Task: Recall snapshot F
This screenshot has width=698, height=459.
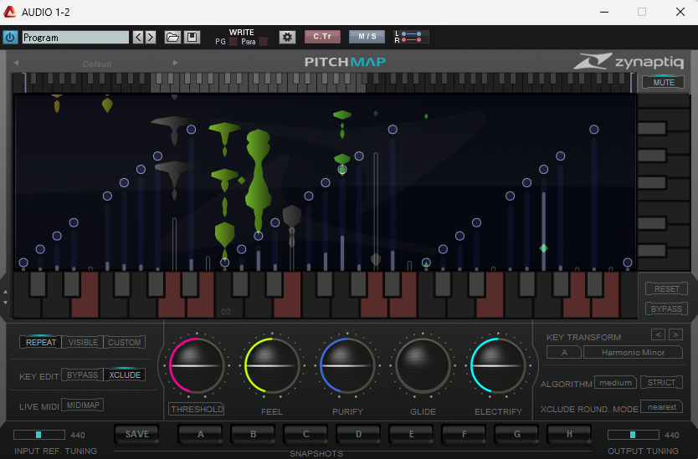Action: tap(464, 434)
